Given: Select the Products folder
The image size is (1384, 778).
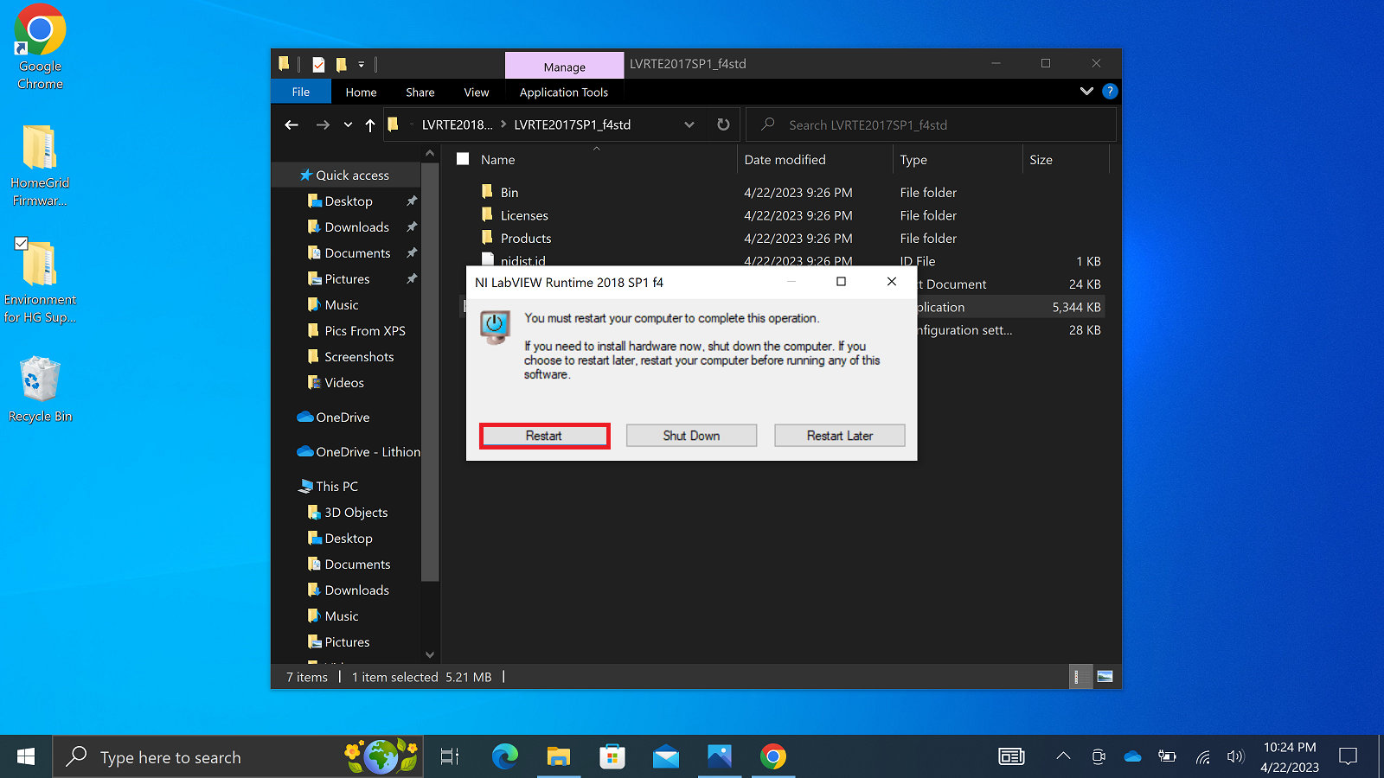Looking at the screenshot, I should click(x=526, y=238).
